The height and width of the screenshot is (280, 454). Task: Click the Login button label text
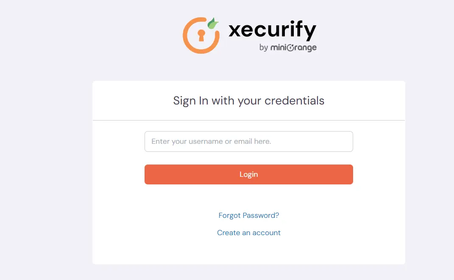tap(248, 174)
